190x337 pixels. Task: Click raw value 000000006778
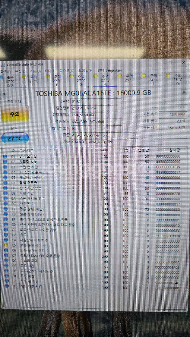[x=168, y=194]
